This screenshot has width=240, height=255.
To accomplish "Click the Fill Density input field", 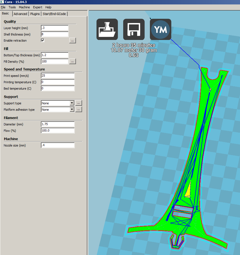I will (x=55, y=61).
